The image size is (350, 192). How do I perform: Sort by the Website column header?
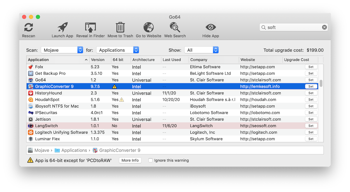click(260, 60)
